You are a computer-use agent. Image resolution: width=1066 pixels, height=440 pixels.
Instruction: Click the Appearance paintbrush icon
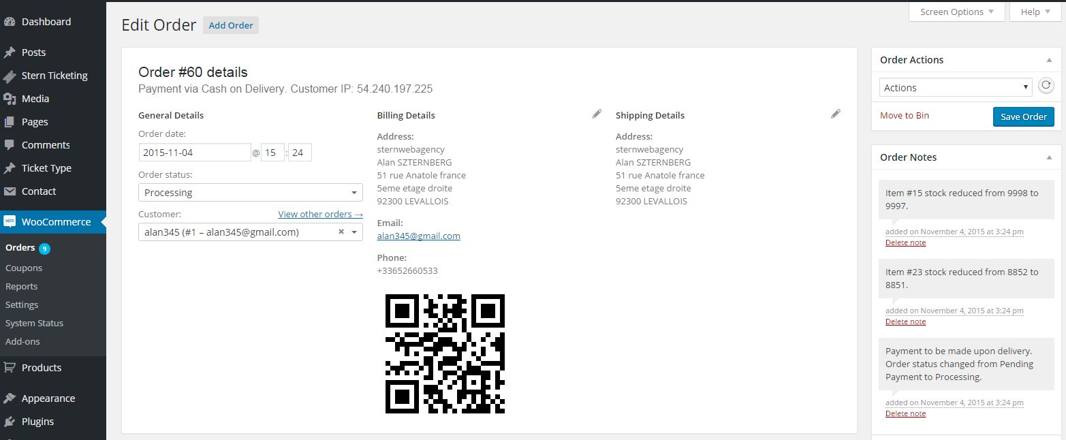pos(10,398)
